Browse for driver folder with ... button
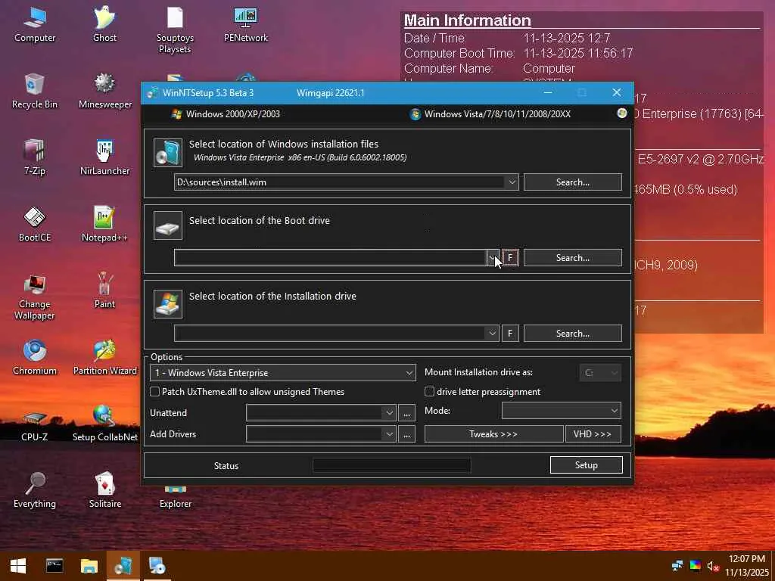Image resolution: width=775 pixels, height=581 pixels. (x=406, y=434)
